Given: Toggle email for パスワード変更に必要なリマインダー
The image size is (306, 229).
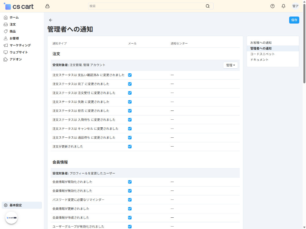Looking at the screenshot, I should [130, 199].
